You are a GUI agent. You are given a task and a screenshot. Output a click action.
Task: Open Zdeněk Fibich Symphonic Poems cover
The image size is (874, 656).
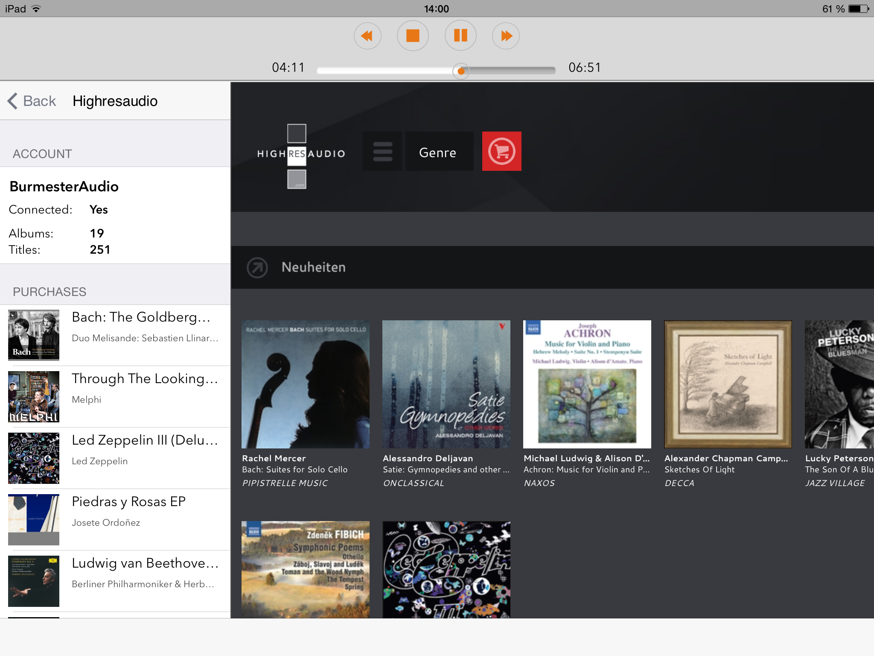click(306, 570)
